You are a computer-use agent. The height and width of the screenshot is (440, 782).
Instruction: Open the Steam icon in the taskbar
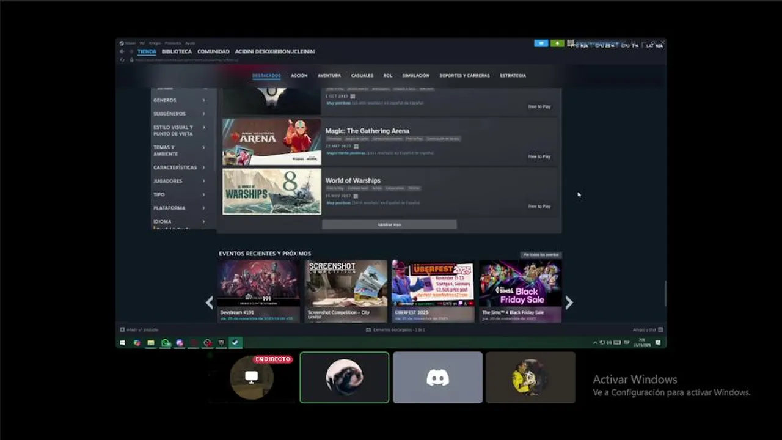coord(235,343)
